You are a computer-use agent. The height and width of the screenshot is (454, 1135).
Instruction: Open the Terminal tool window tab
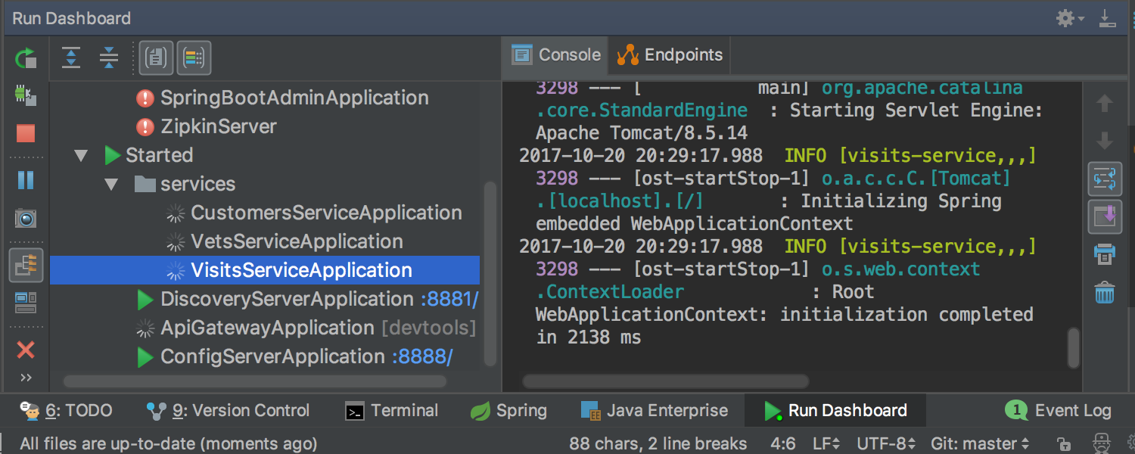392,411
